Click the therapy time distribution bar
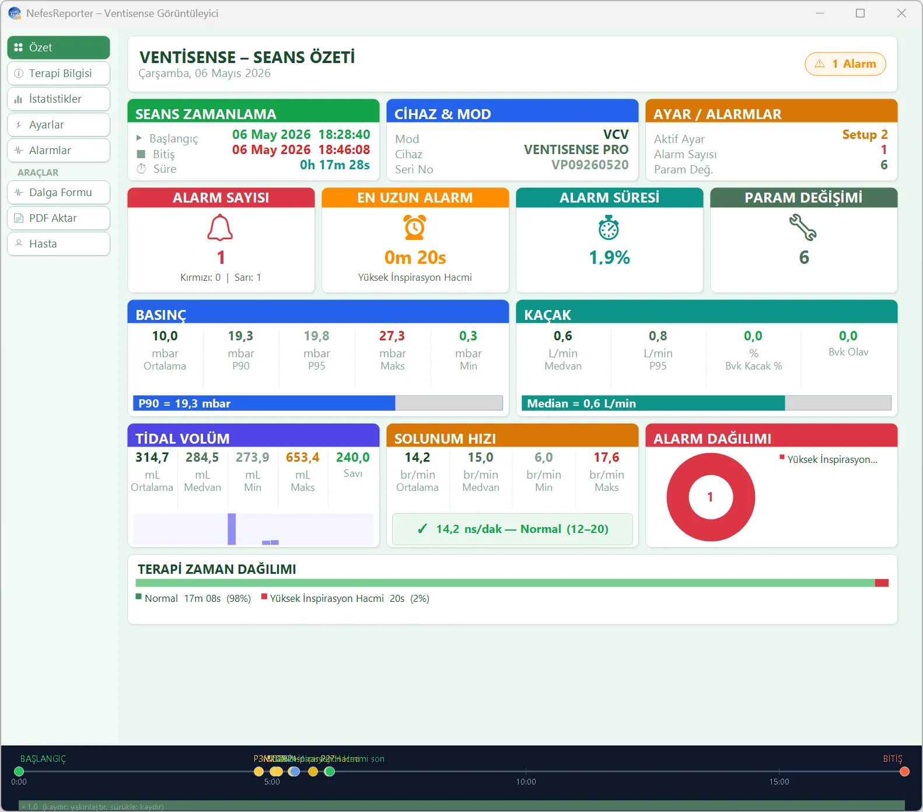The width and height of the screenshot is (923, 812). (512, 583)
